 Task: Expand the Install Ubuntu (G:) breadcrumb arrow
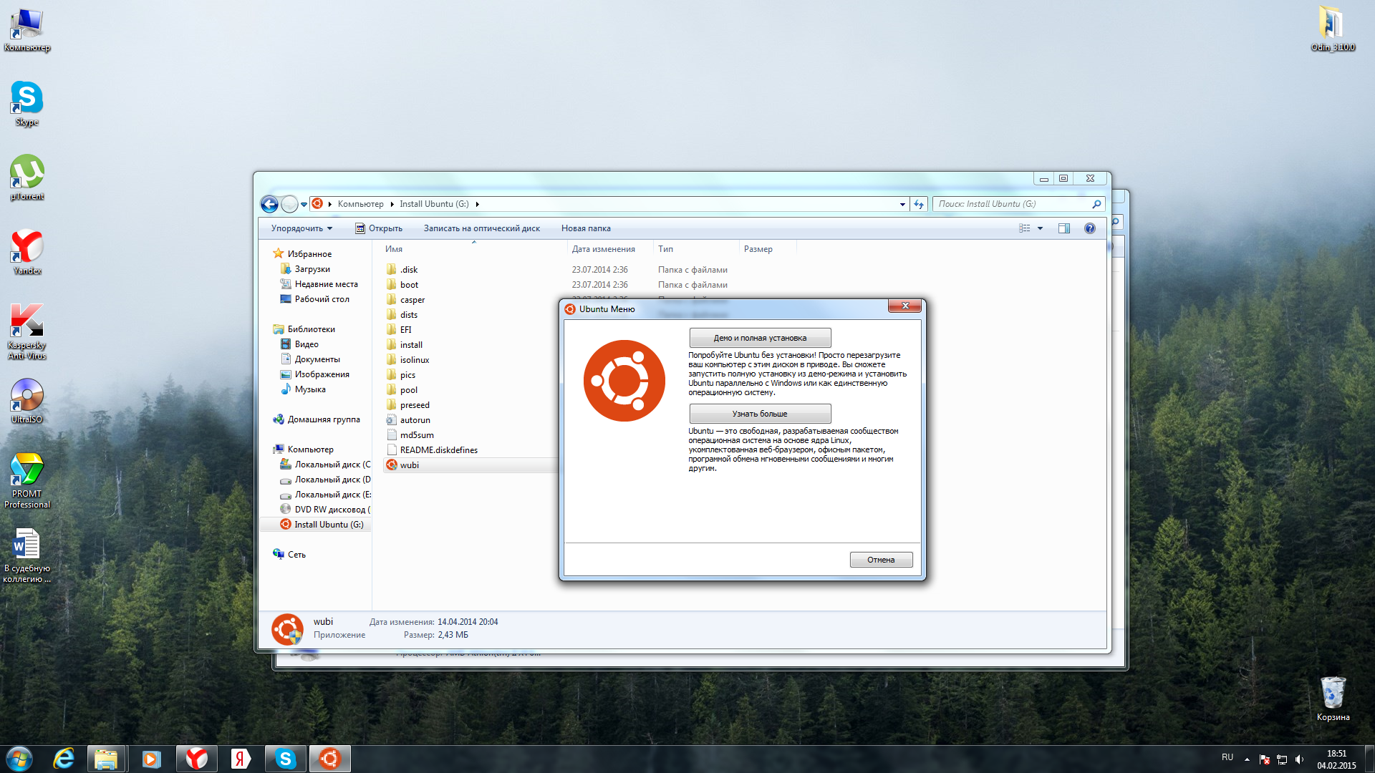pyautogui.click(x=477, y=204)
